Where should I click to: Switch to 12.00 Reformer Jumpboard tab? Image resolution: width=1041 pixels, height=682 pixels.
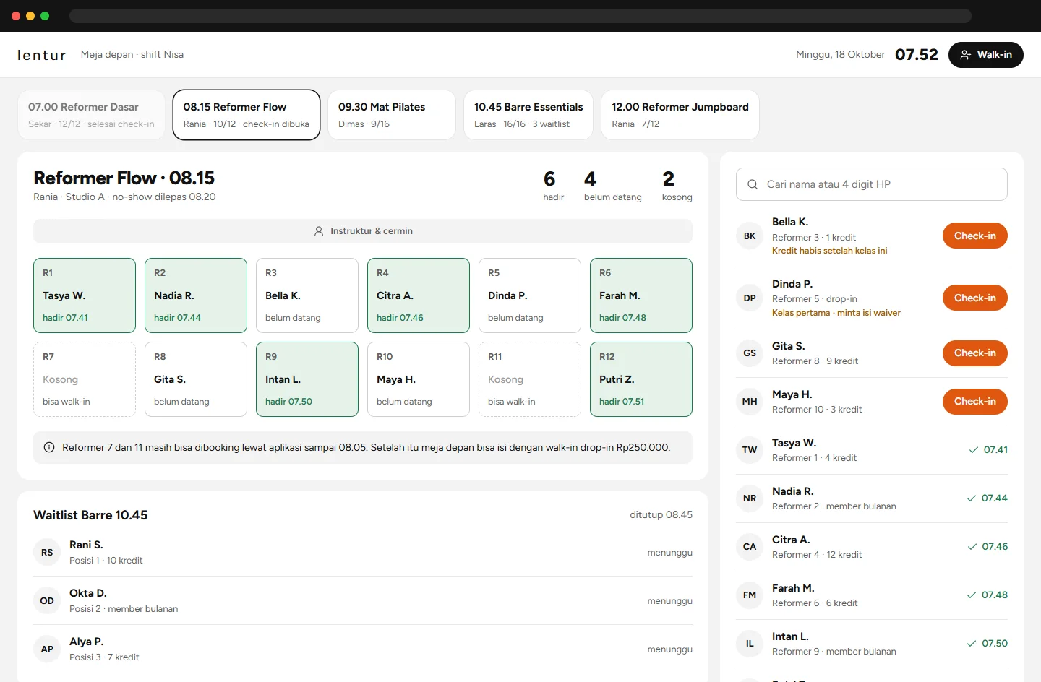[x=680, y=115]
